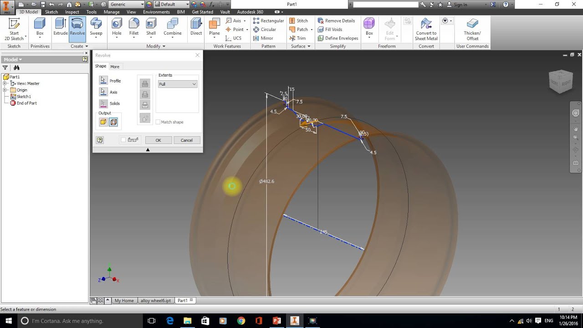
Task: Choose the Fillet tool
Action: point(134,26)
